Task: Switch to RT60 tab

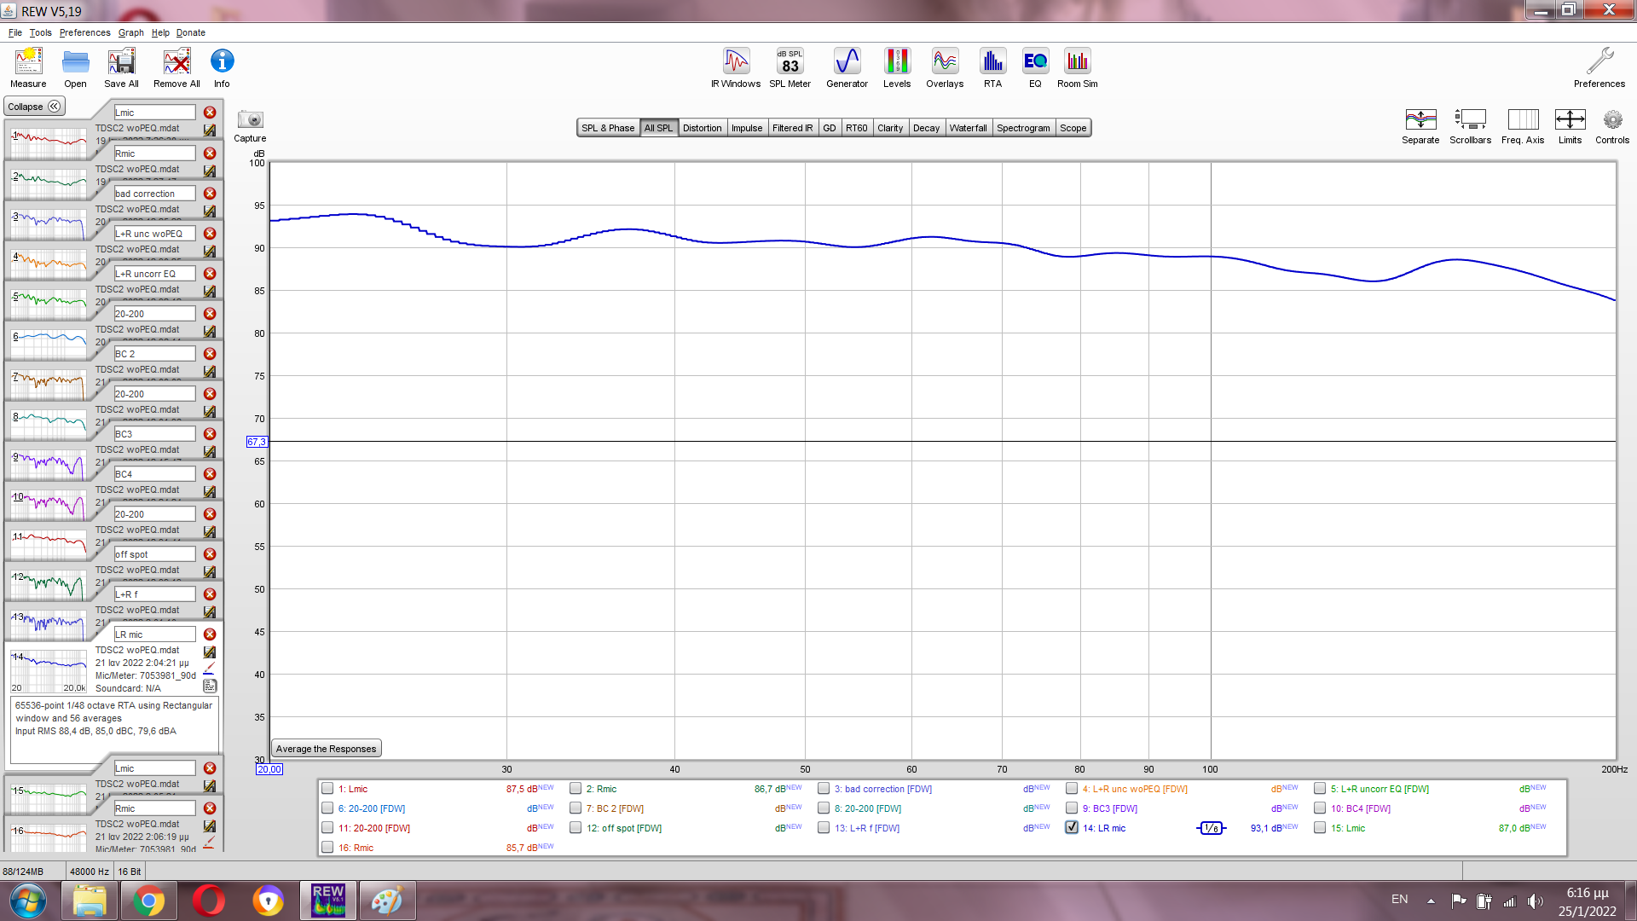Action: pos(856,128)
